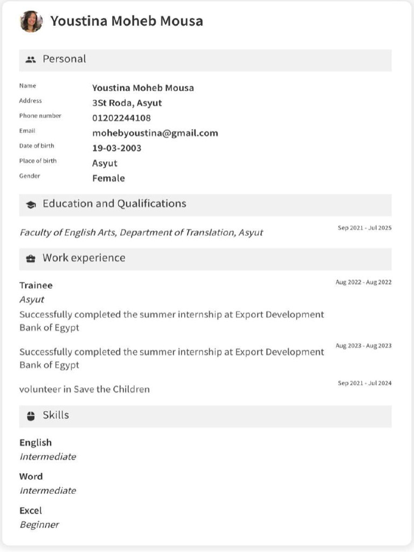Click the title name Youstina Moheb Mousa
This screenshot has width=414, height=552.
[126, 21]
